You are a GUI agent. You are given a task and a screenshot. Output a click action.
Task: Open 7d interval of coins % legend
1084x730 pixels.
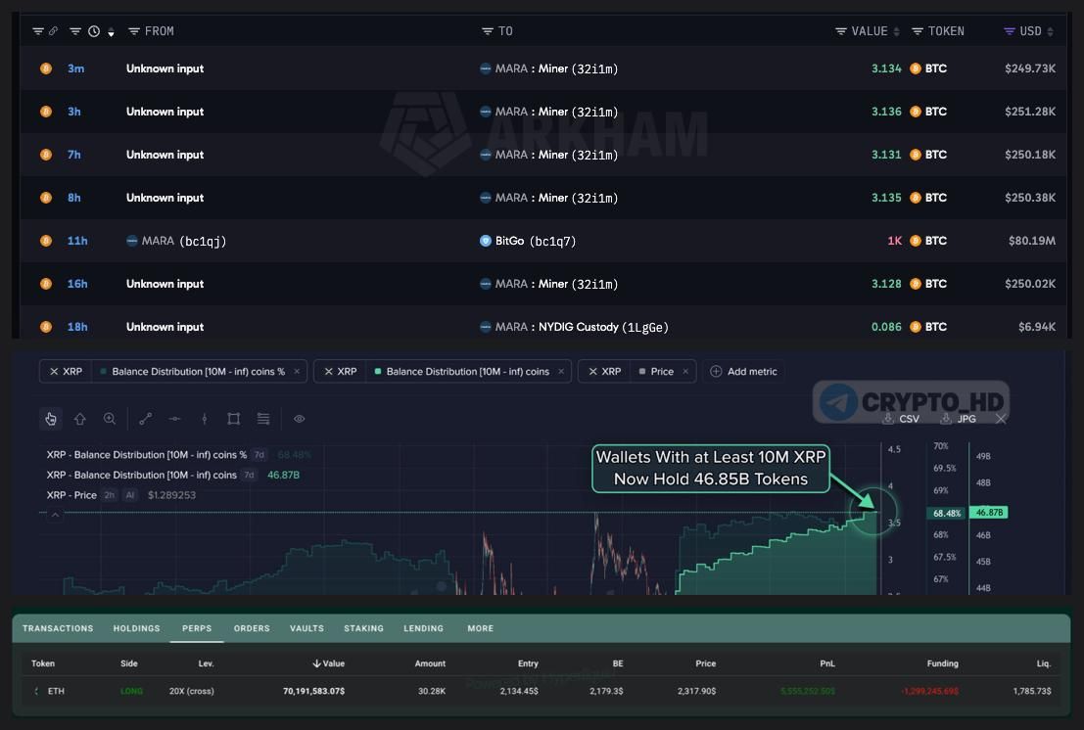click(259, 454)
